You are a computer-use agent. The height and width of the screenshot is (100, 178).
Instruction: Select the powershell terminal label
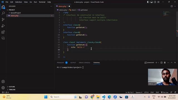pos(149,62)
